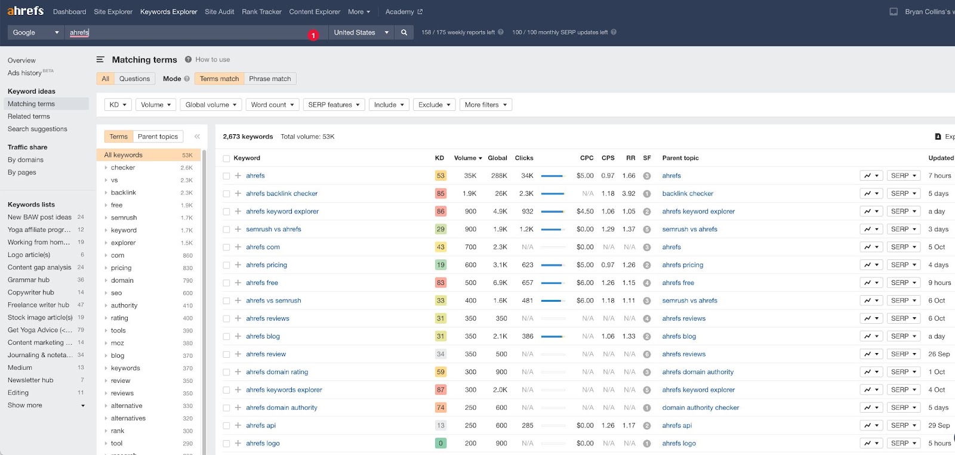Click clicks bar in ahrefs pricing row

[553, 265]
